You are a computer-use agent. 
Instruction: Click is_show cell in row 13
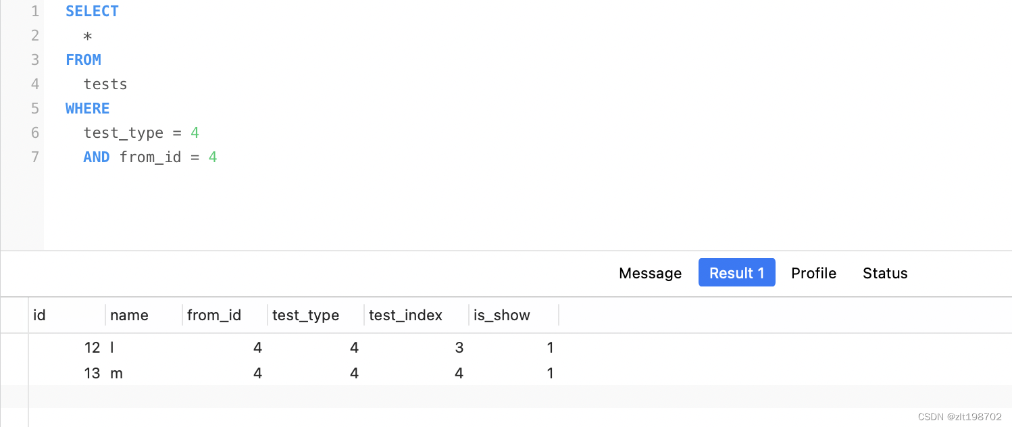550,373
